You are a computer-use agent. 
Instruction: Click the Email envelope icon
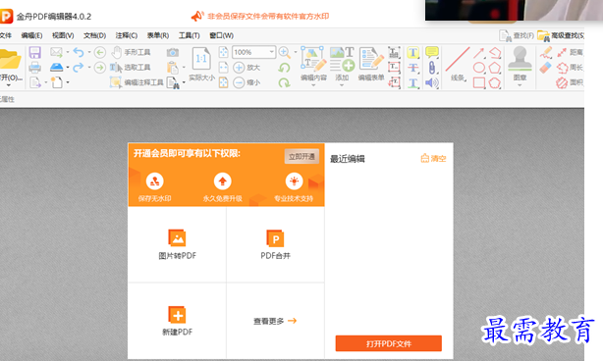(56, 52)
